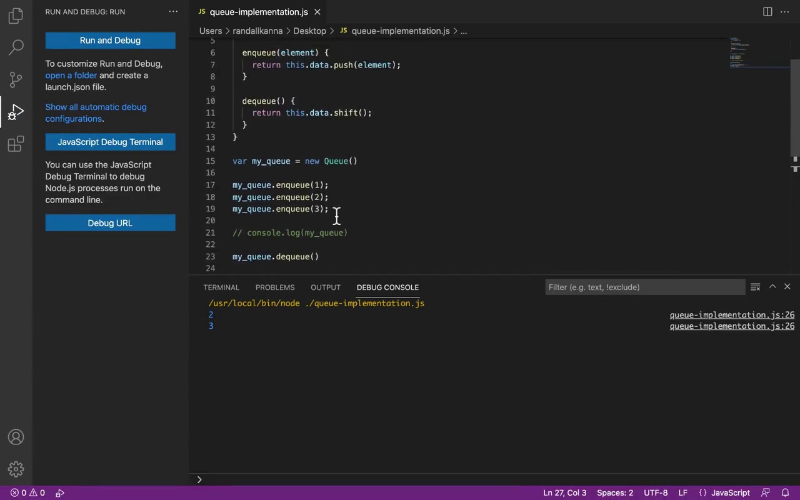Click the debug console filter field
Viewport: 800px width, 500px height.
[x=645, y=287]
